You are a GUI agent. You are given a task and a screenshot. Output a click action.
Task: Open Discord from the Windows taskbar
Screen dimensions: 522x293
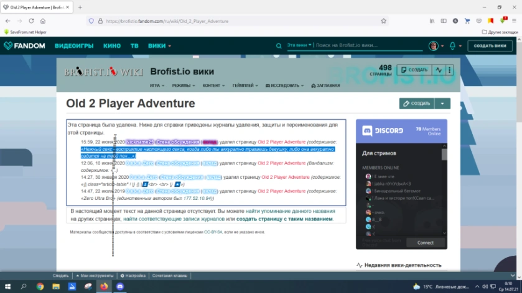click(x=120, y=286)
